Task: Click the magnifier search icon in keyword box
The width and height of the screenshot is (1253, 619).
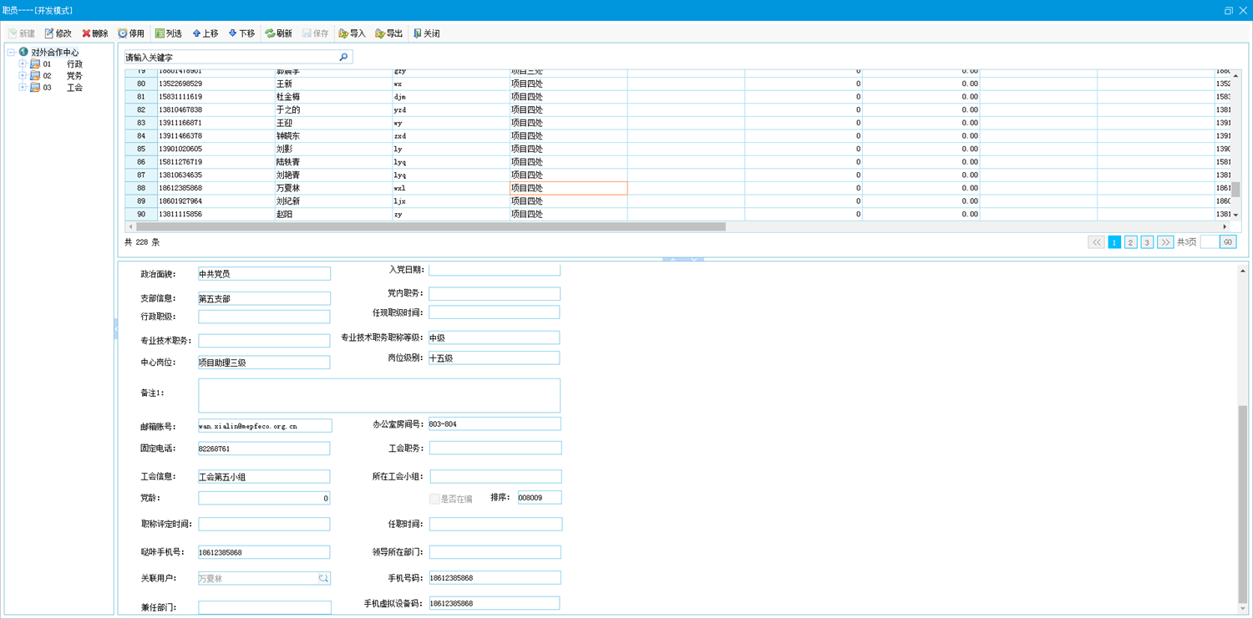Action: 343,57
